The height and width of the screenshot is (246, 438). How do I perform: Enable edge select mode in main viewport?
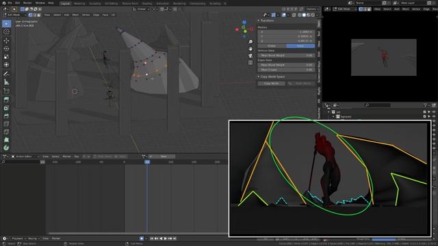pyautogui.click(x=35, y=15)
